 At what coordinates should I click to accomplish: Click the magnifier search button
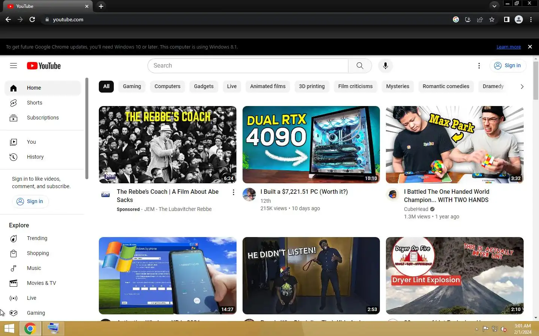pos(360,66)
